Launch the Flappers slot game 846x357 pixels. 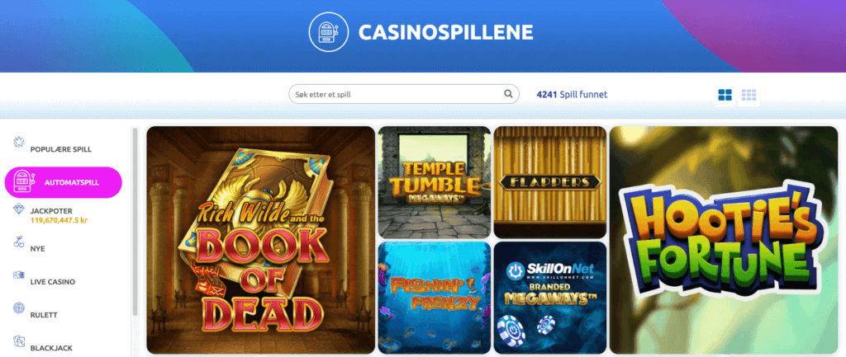550,182
